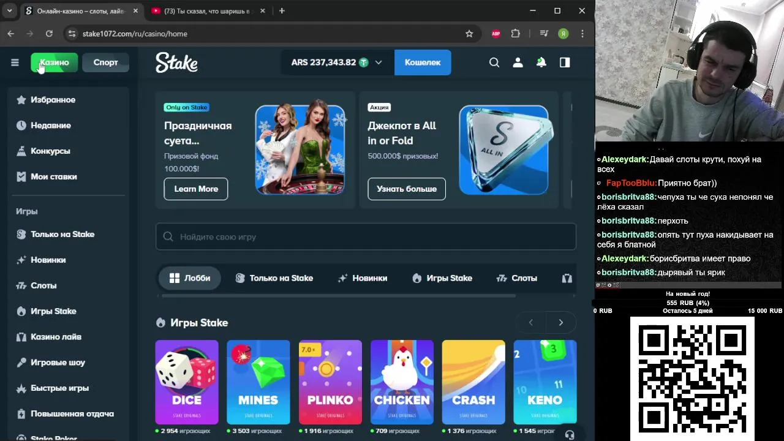Close the Stake casino browser tab

click(134, 11)
